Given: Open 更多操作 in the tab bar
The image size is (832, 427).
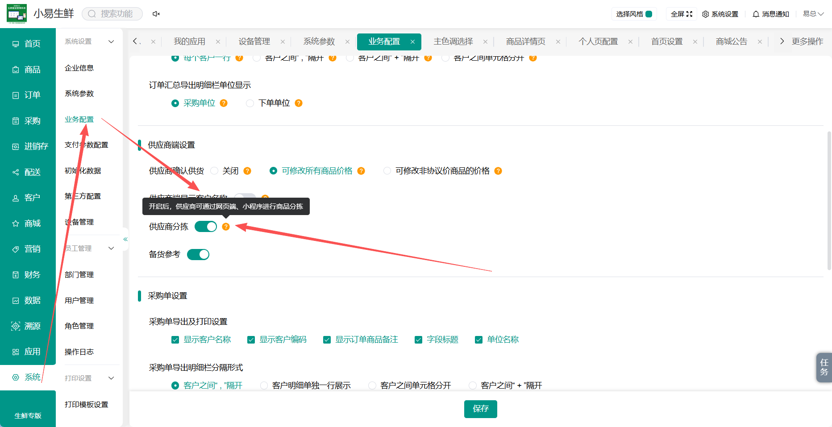Looking at the screenshot, I should [x=807, y=41].
